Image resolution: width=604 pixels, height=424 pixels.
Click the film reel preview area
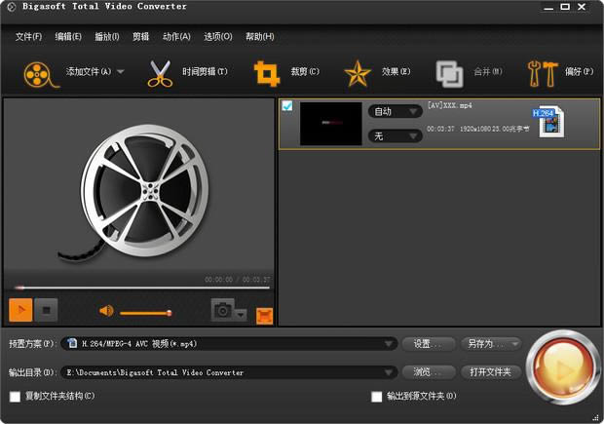pos(138,185)
